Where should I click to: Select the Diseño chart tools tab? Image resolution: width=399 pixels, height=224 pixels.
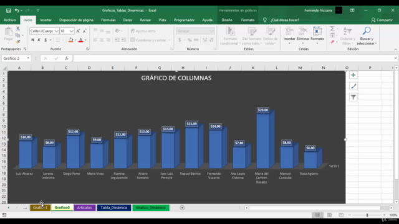pos(227,20)
